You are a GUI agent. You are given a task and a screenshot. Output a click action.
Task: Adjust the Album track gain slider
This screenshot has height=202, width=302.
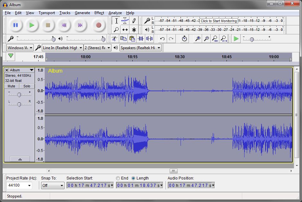[19, 95]
